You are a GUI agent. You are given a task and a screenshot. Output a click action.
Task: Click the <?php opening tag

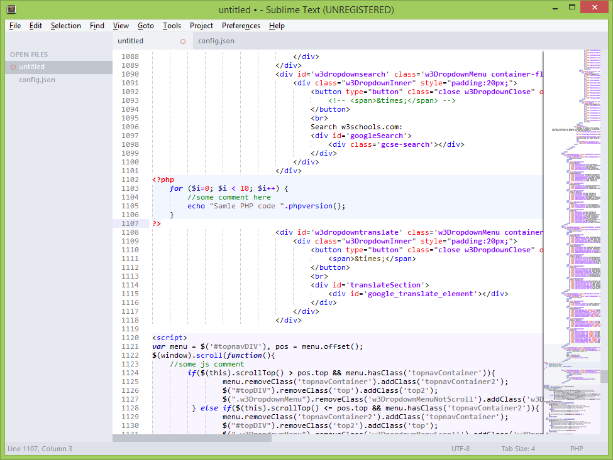tap(163, 179)
